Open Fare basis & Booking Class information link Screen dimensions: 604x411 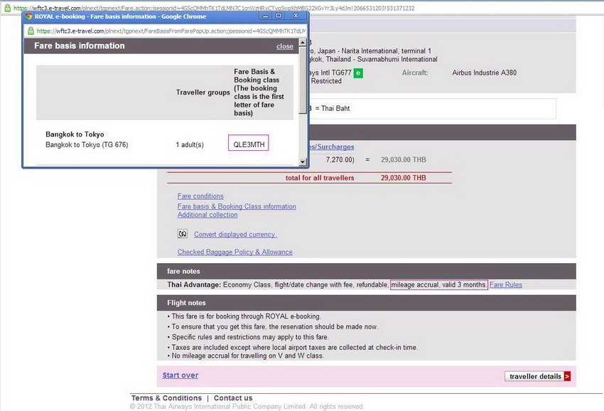pyautogui.click(x=237, y=206)
